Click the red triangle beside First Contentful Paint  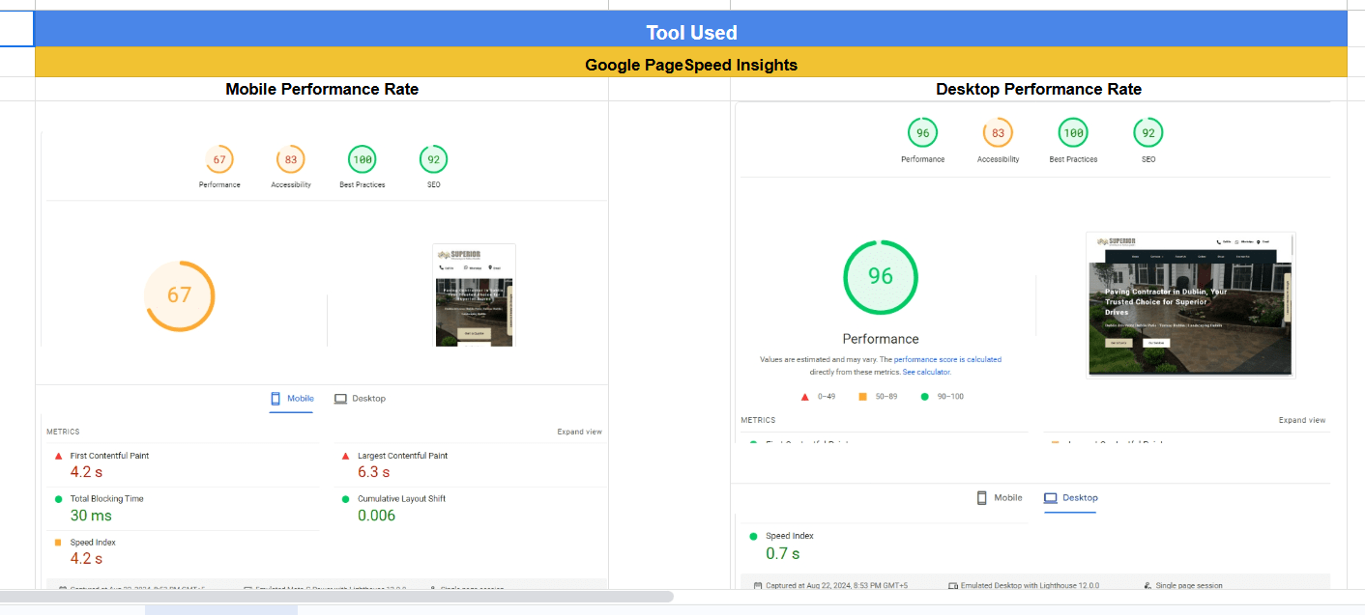(58, 456)
